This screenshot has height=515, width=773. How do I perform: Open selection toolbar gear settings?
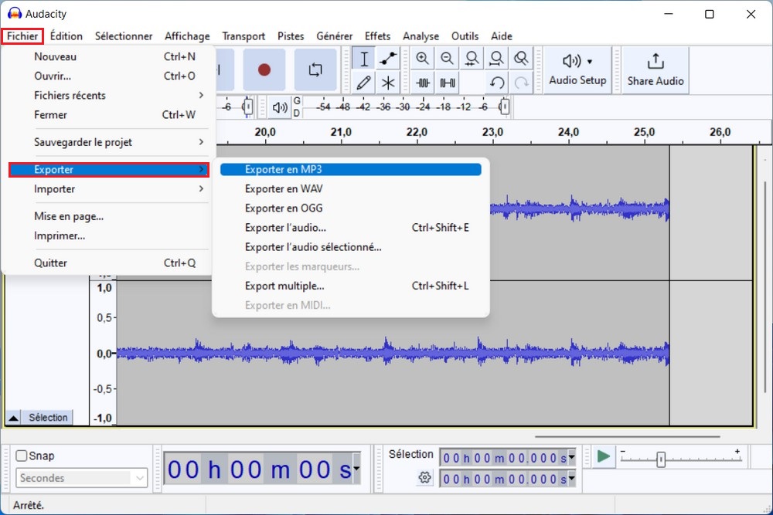tap(424, 478)
